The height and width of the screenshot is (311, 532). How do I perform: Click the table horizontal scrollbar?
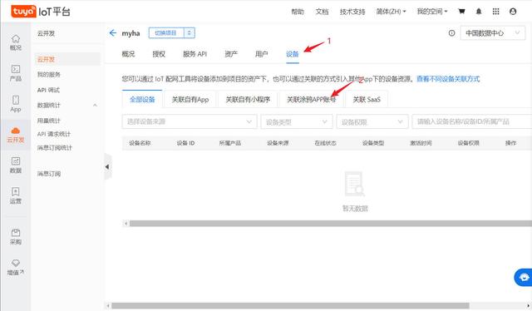(331, 224)
